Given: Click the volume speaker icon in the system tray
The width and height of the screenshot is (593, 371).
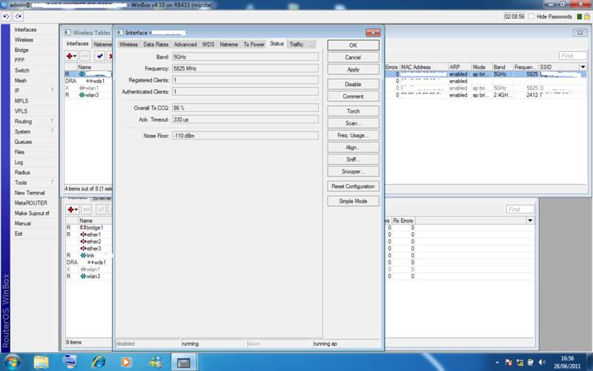Looking at the screenshot, I should pos(542,362).
